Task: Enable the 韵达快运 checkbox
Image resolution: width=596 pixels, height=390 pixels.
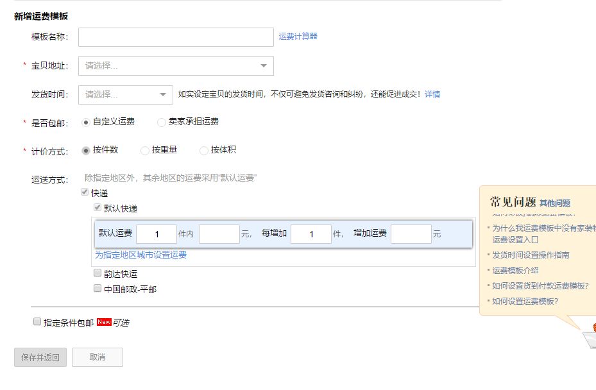Action: (98, 273)
